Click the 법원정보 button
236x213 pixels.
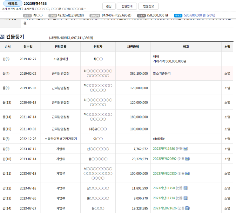(148, 6)
